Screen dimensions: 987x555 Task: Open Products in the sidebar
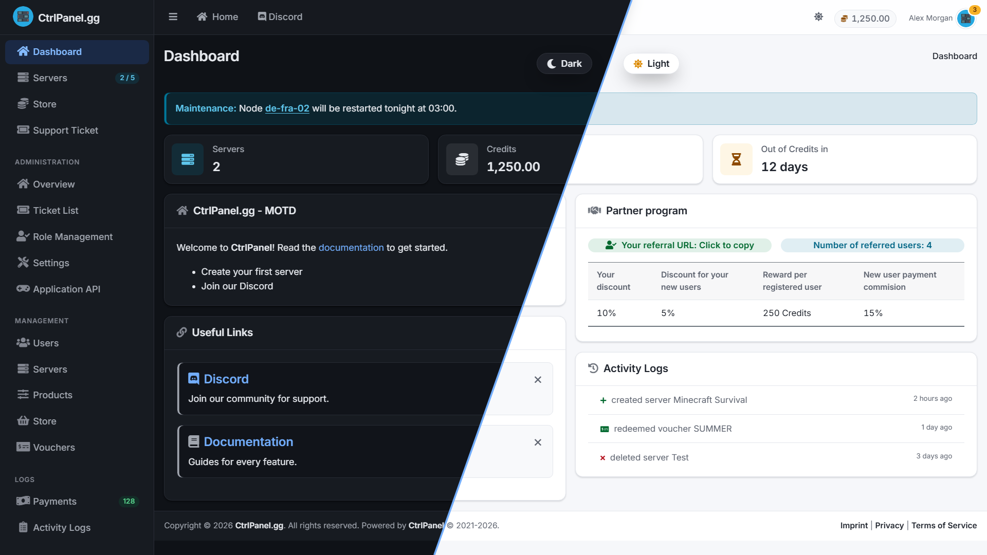click(x=77, y=395)
